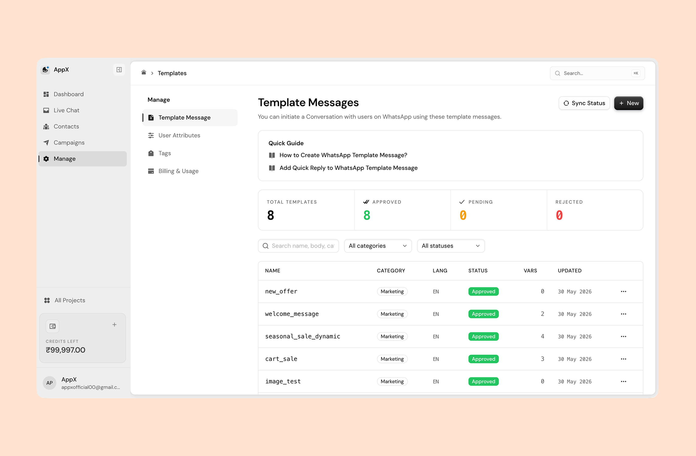
Task: Click the Contacts people icon
Action: tap(46, 126)
